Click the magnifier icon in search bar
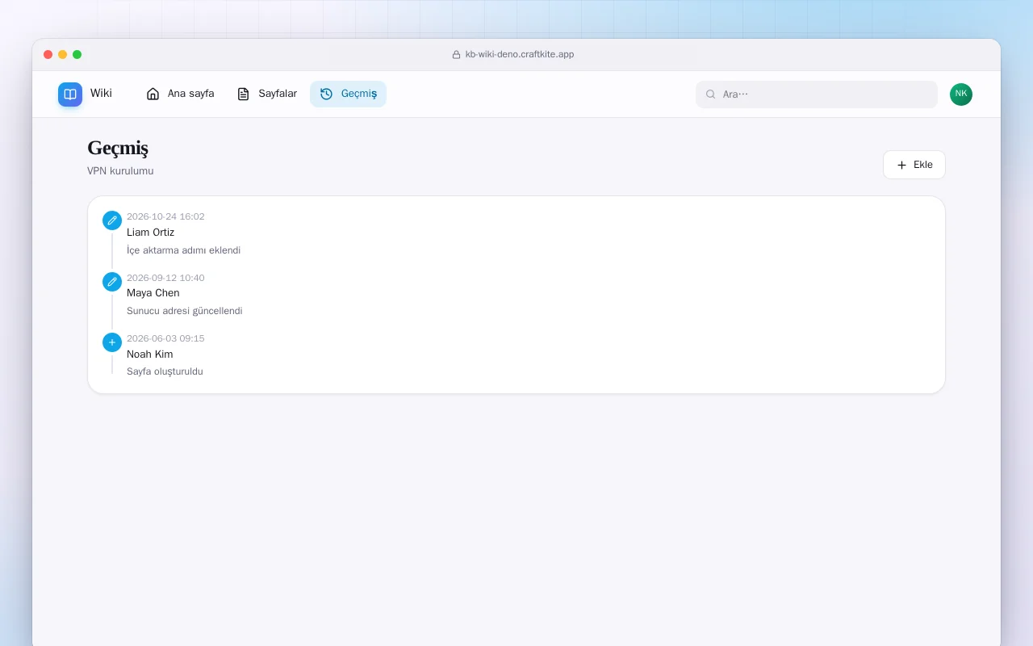Image resolution: width=1033 pixels, height=646 pixels. (x=711, y=94)
